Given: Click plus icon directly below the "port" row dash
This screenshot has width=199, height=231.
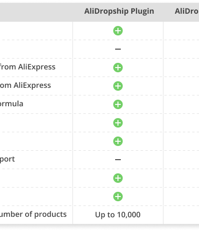Looking at the screenshot, I should 118,178.
